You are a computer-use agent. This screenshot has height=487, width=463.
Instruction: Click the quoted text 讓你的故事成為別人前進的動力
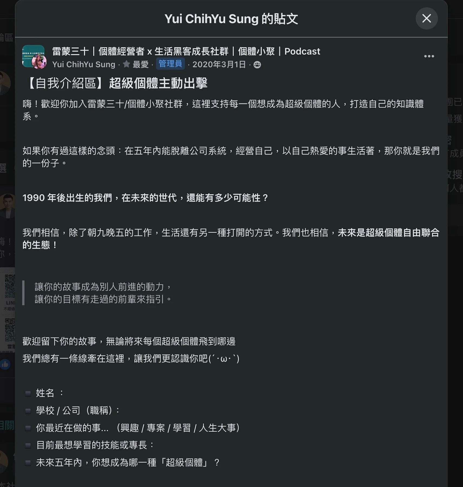tap(103, 287)
